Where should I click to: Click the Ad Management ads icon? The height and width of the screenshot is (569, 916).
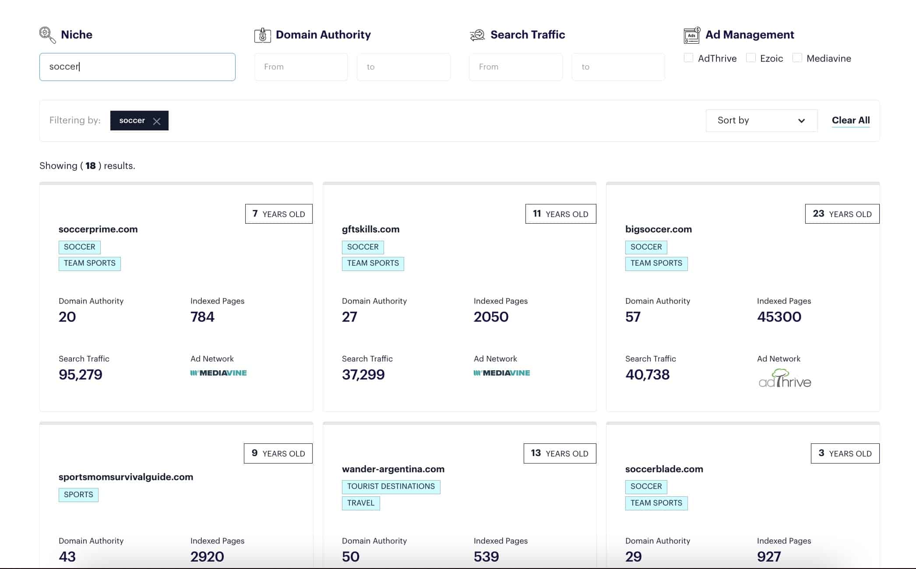(692, 35)
